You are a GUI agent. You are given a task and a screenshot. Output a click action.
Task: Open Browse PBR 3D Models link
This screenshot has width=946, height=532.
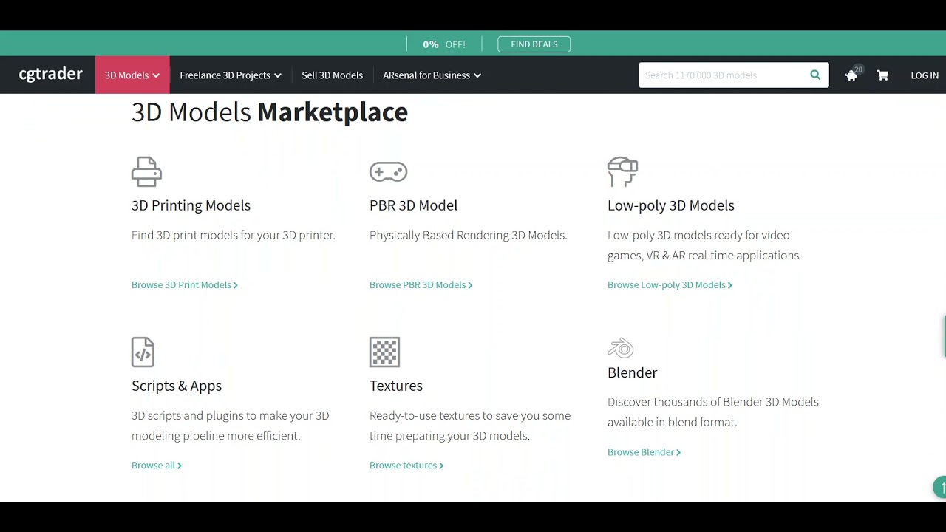[x=421, y=284]
